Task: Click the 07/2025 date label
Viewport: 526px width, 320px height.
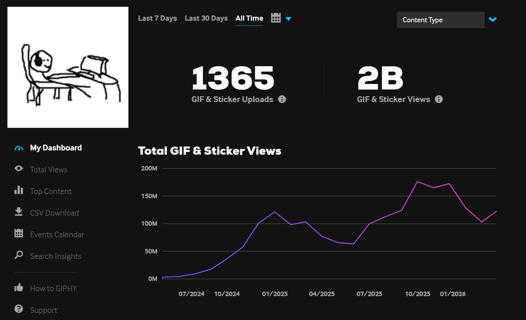Action: tap(370, 294)
